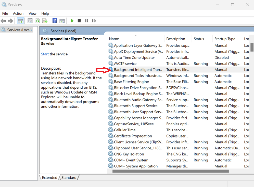The image size is (254, 187).
Task: Open the Action menu
Action: pos(18,13)
